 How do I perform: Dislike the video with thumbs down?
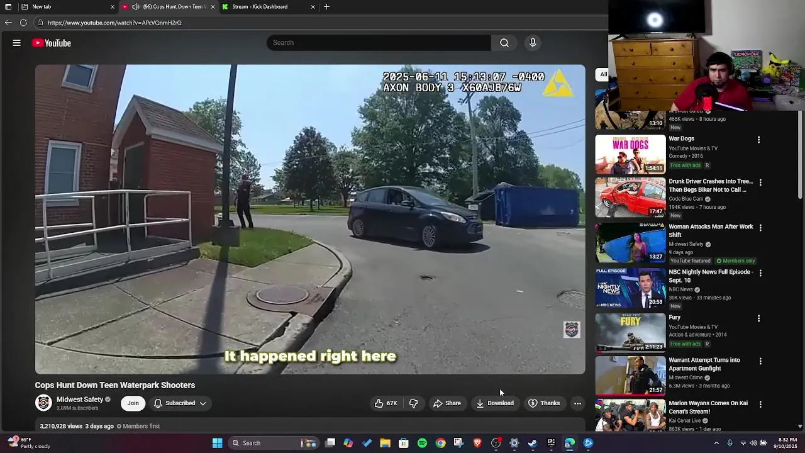coord(413,403)
